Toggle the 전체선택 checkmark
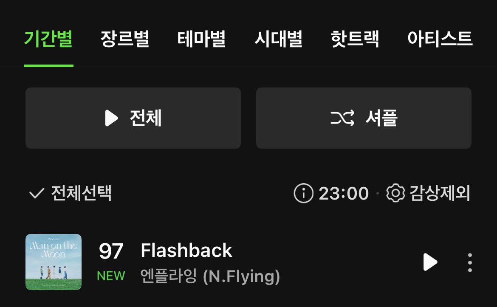 (x=37, y=193)
